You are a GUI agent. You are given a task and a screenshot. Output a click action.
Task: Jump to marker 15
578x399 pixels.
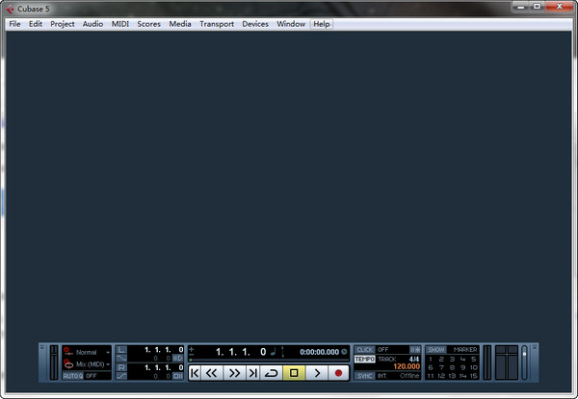[474, 376]
